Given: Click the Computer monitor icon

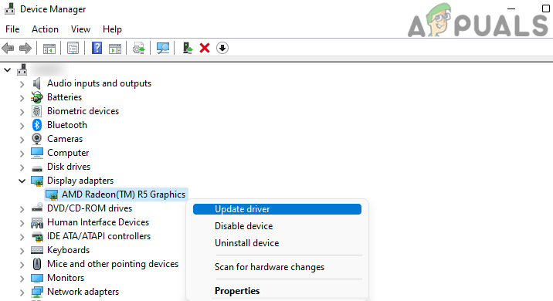Looking at the screenshot, I should point(36,153).
